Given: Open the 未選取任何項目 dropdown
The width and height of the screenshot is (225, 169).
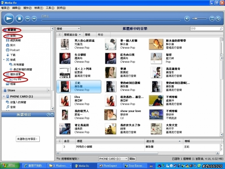Looking at the screenshot, I should click(27, 139).
